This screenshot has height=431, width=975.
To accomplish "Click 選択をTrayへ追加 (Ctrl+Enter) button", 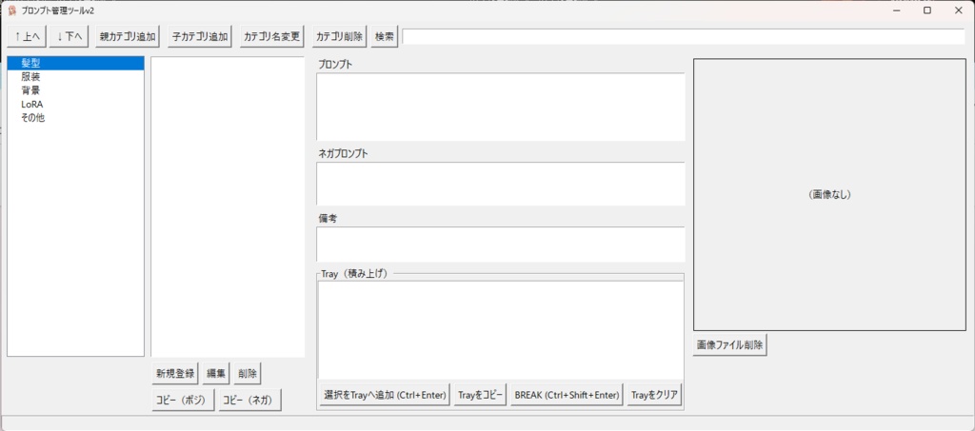I will 385,395.
